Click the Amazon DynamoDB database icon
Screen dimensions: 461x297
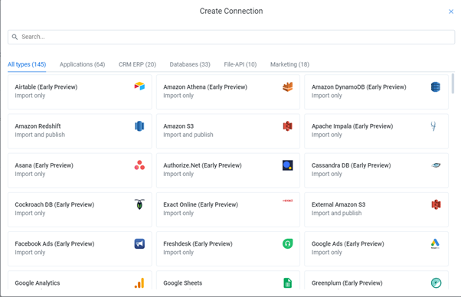pos(436,86)
